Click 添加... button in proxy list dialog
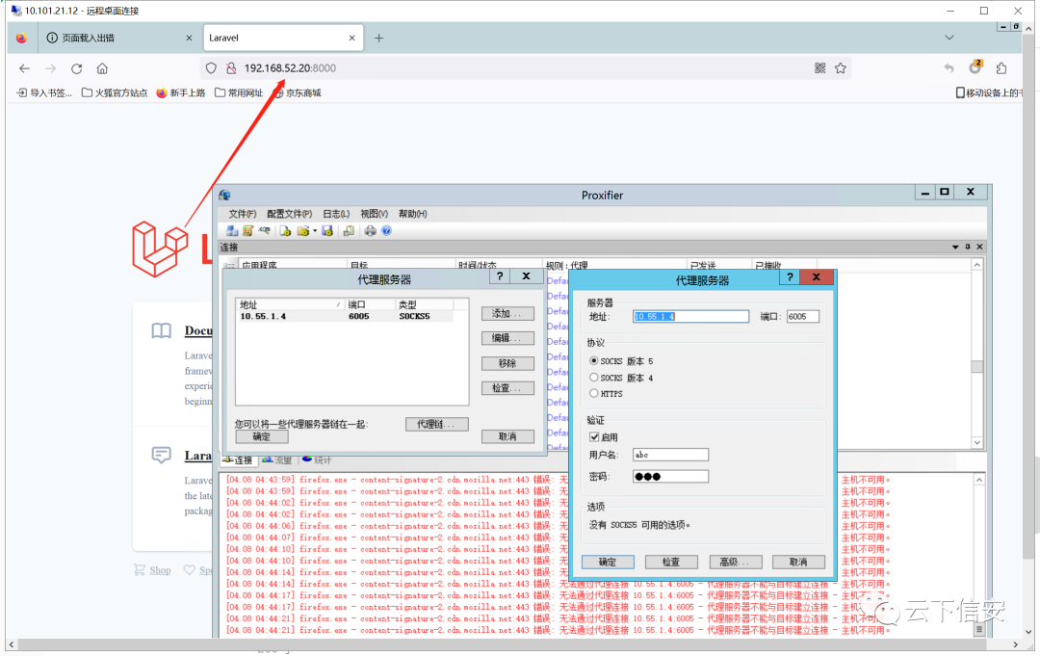1040x656 pixels. 507,314
